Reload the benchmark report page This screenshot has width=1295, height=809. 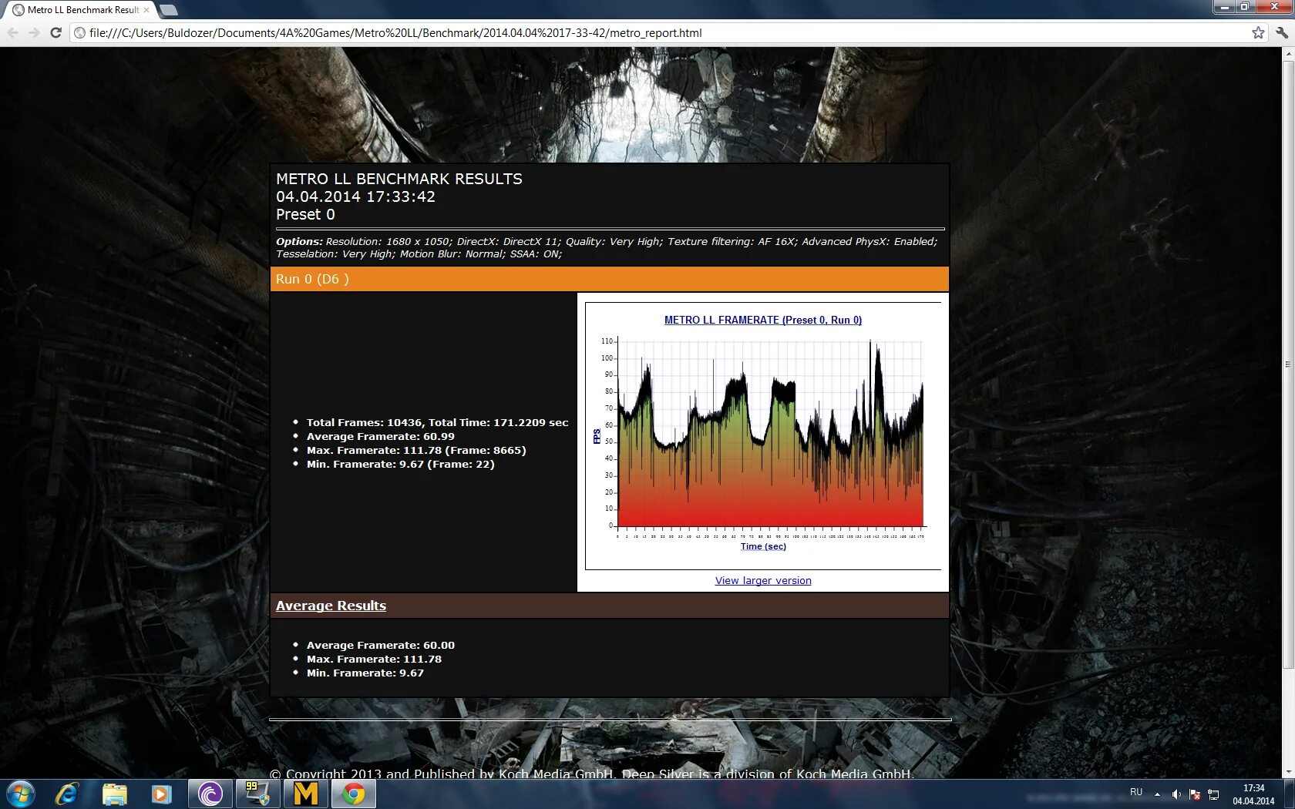55,32
